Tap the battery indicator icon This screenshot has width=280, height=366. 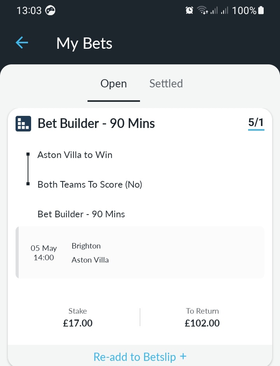261,10
